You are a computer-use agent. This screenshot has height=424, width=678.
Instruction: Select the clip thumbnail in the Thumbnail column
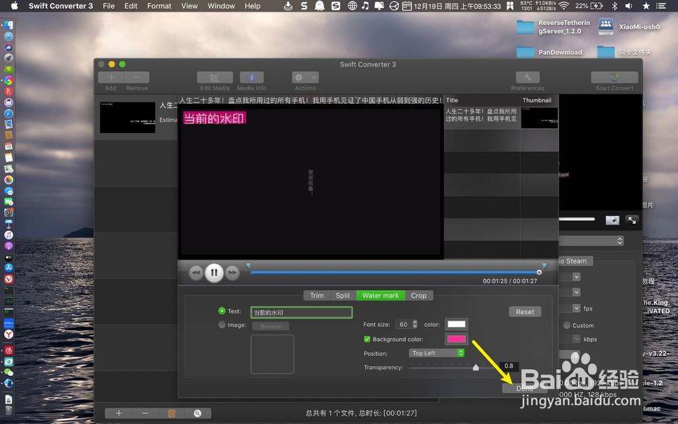[539, 117]
